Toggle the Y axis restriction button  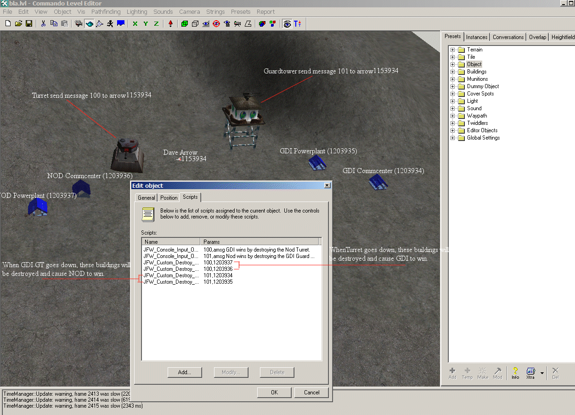click(x=146, y=23)
